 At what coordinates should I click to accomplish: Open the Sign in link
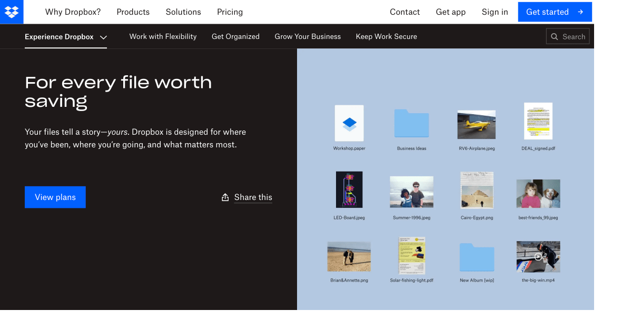coord(495,12)
